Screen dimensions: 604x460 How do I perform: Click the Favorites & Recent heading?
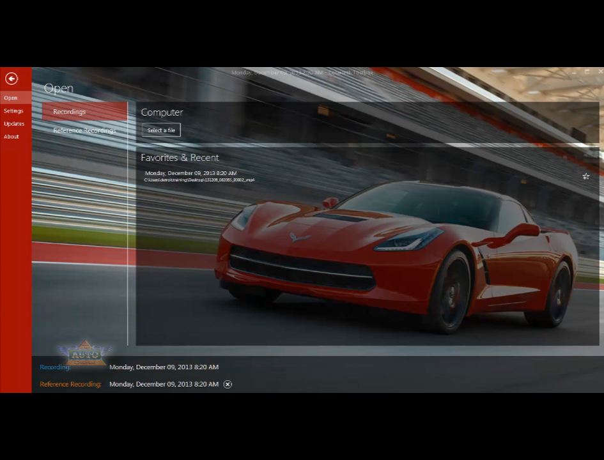click(180, 158)
